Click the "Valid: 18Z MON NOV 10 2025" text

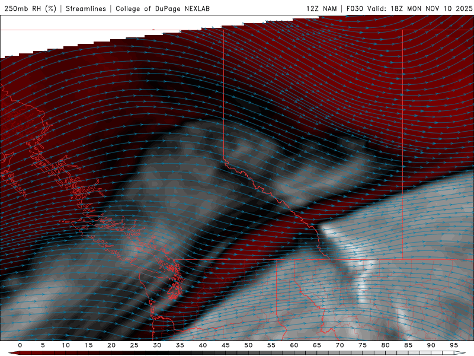pyautogui.click(x=419, y=8)
